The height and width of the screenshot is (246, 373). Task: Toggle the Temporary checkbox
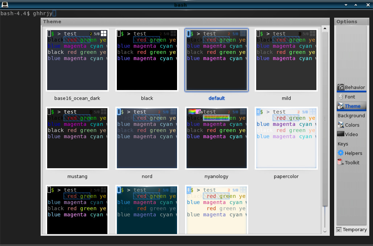tap(339, 230)
